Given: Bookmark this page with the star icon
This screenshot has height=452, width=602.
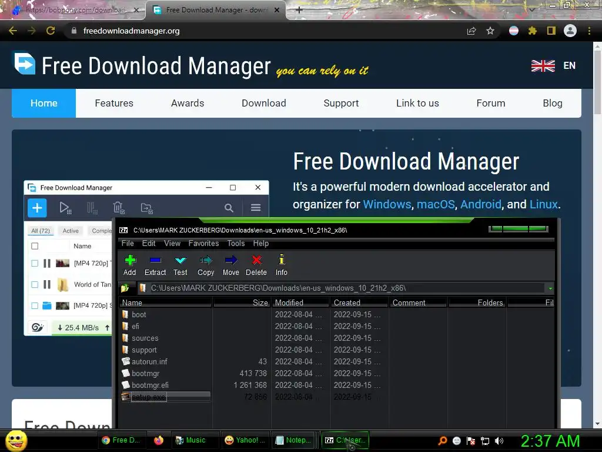Looking at the screenshot, I should (x=490, y=31).
